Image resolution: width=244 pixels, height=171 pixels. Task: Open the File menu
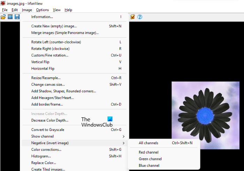(x=5, y=10)
